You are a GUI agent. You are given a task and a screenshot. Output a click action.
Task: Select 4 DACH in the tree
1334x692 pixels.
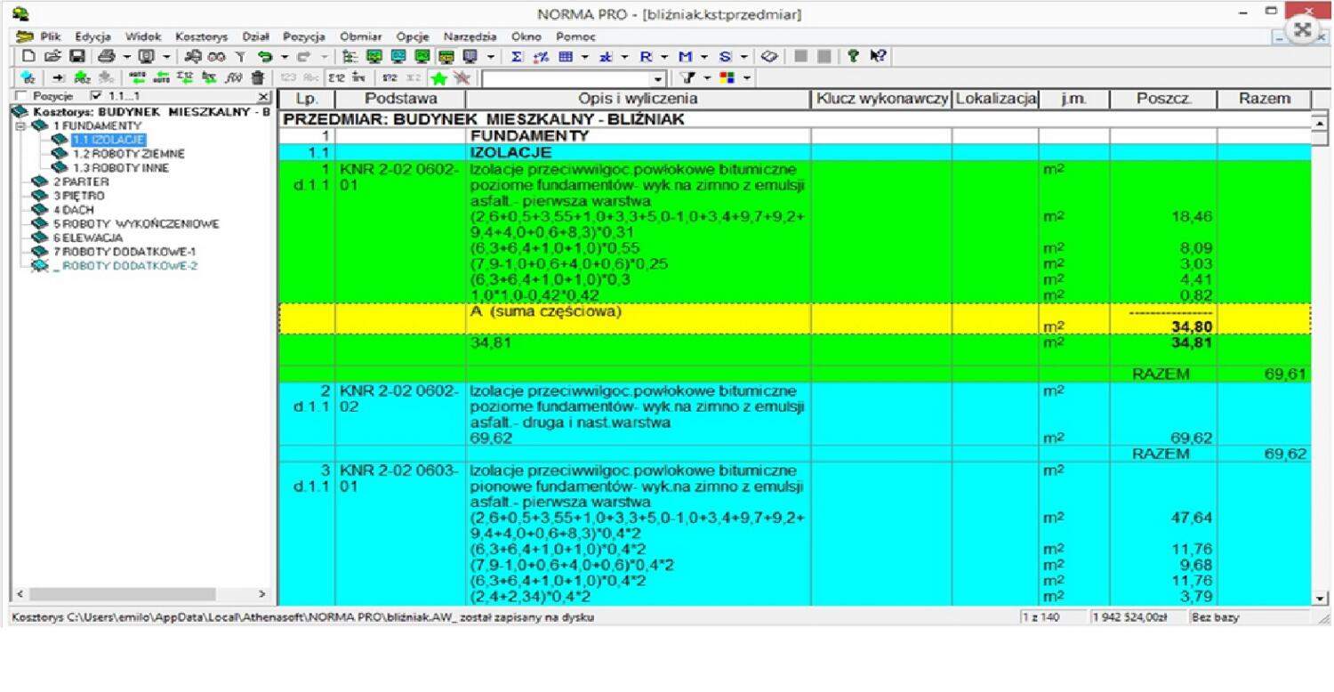74,209
